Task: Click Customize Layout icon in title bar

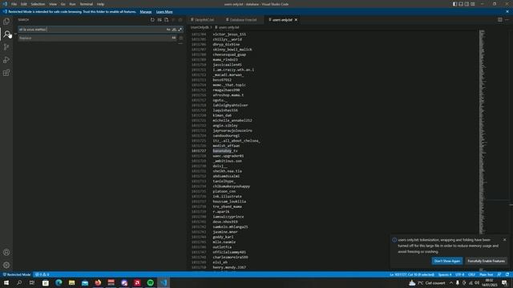Action: point(472,4)
